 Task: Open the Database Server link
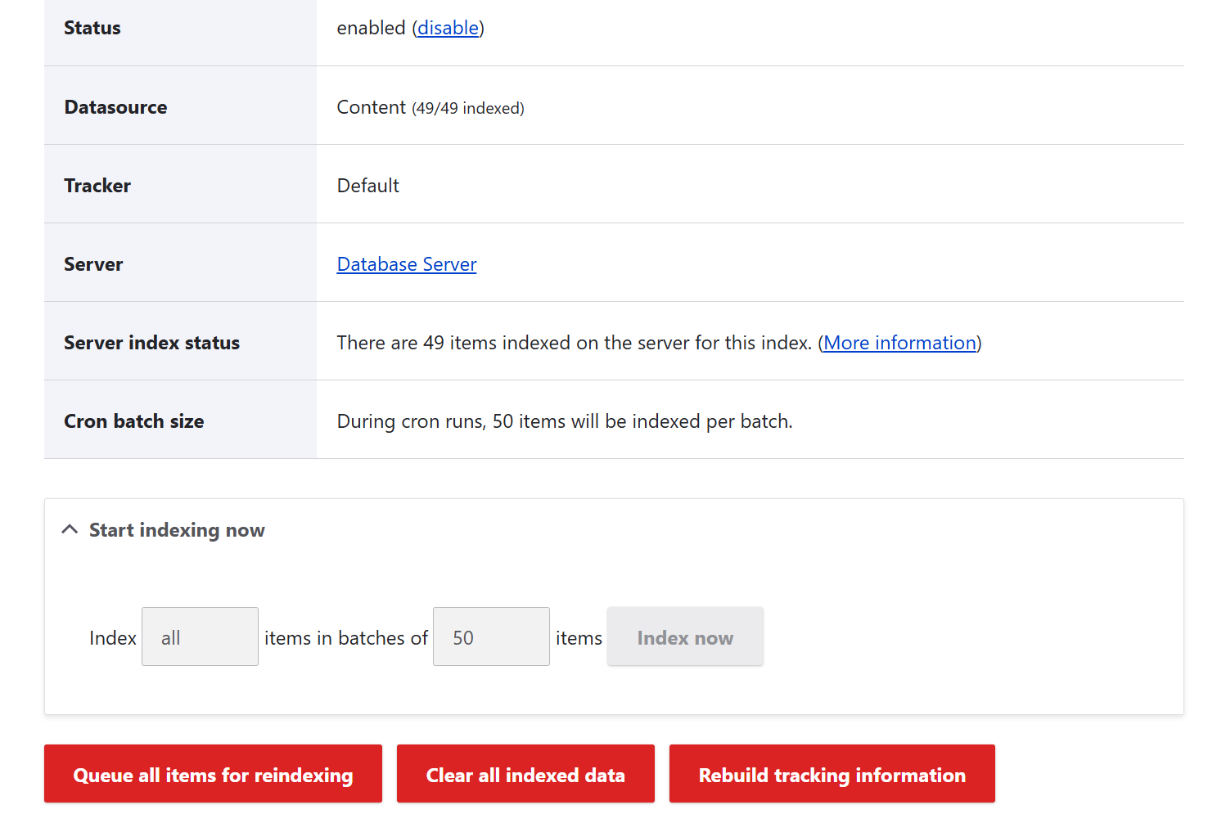click(406, 263)
